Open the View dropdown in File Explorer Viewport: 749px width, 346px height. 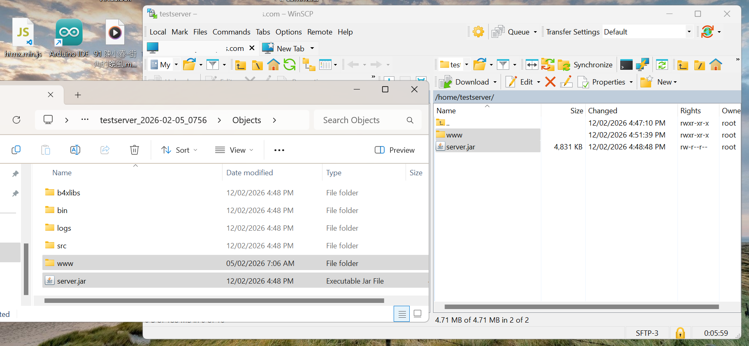click(234, 150)
